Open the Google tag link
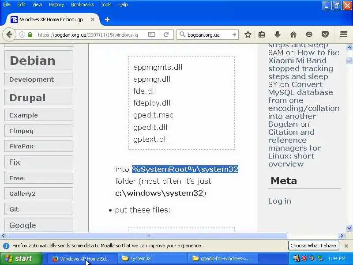The image size is (353, 265). 39,225
